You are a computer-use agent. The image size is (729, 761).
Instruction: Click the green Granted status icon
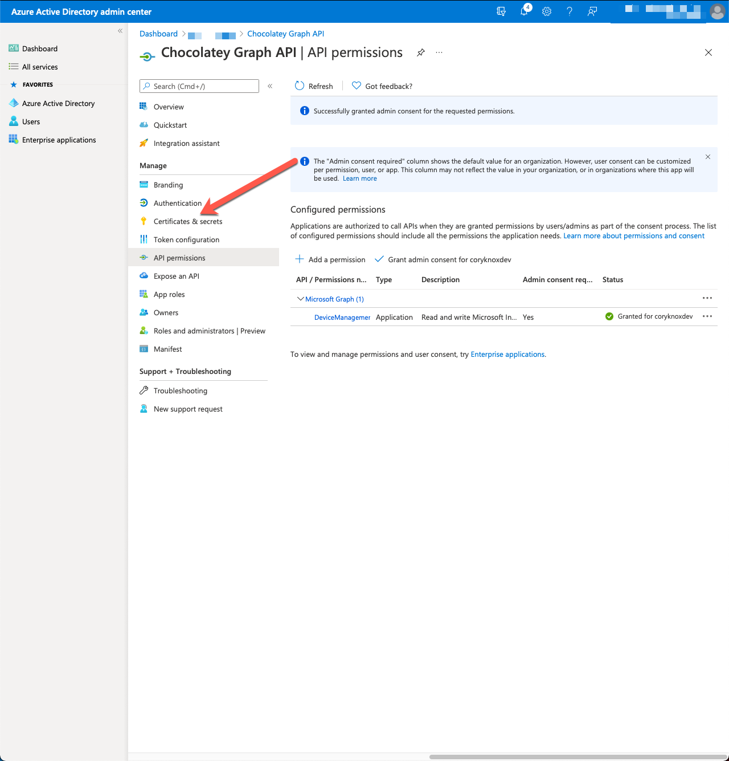609,316
